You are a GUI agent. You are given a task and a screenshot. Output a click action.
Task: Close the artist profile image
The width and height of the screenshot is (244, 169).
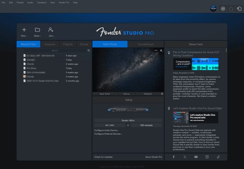[x=161, y=50]
